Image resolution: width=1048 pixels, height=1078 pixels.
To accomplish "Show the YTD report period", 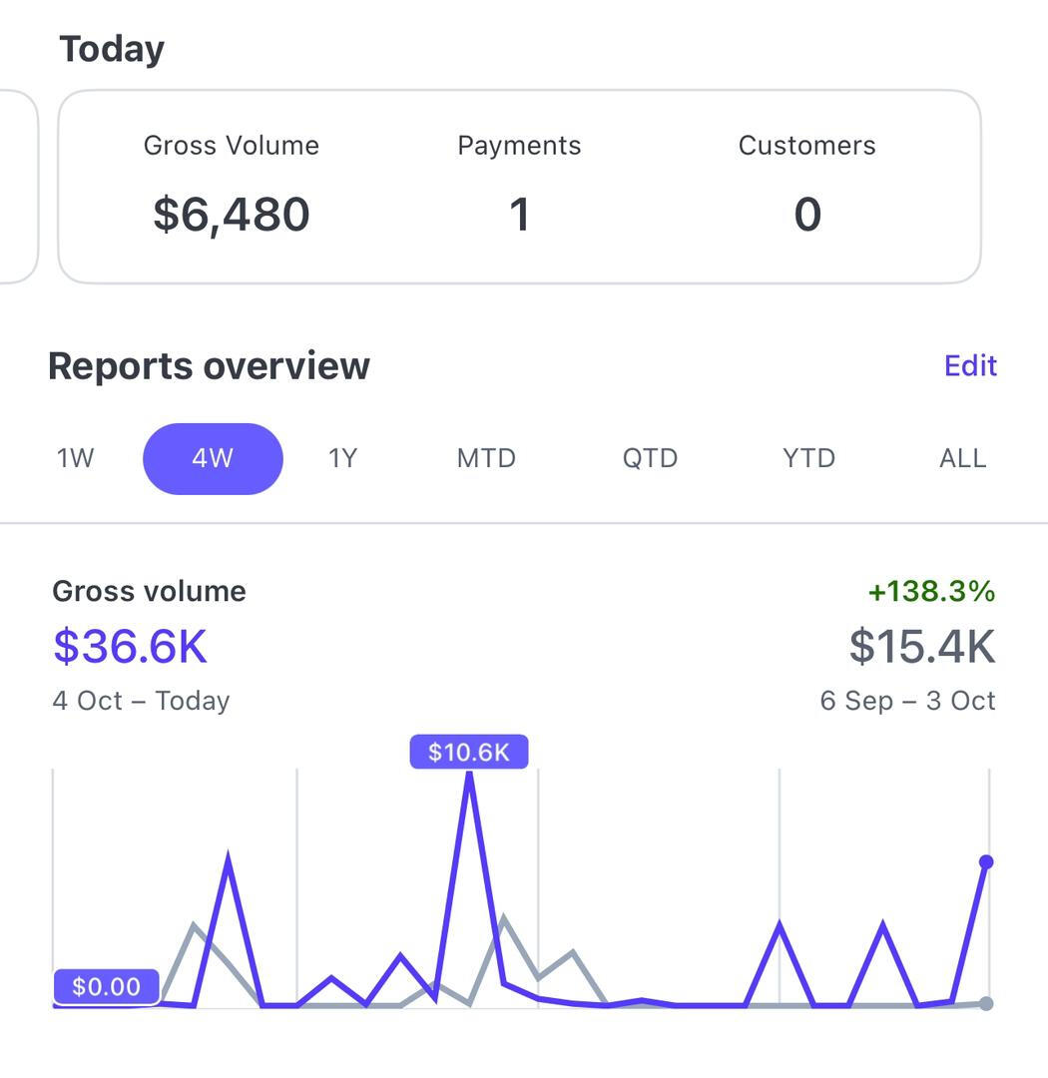I will point(808,458).
